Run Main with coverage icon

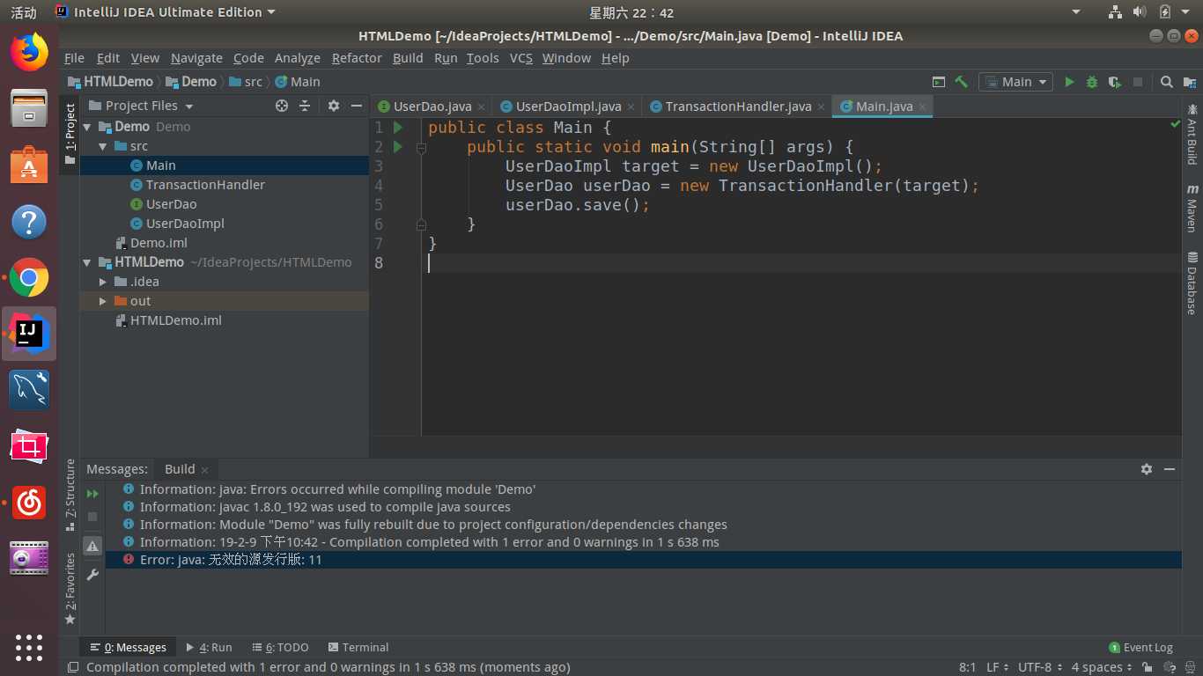pos(1115,82)
